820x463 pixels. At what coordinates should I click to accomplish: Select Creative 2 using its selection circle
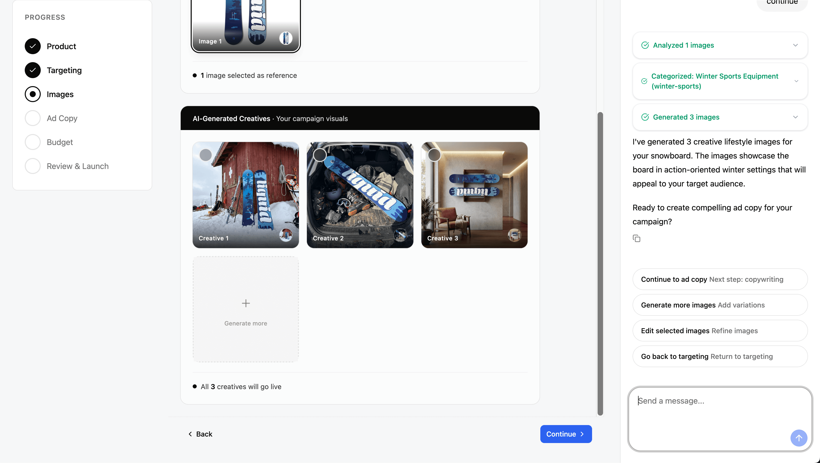(x=320, y=155)
